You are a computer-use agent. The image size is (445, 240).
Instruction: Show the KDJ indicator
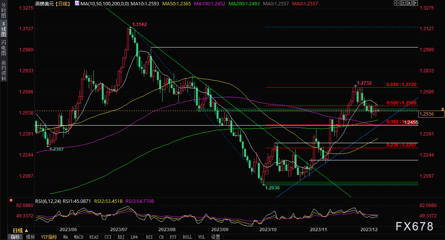point(121,237)
